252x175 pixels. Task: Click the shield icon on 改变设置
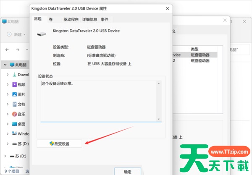[x=52, y=144]
